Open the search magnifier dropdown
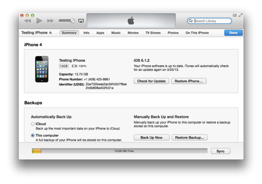This screenshot has height=184, width=262. 191,21
